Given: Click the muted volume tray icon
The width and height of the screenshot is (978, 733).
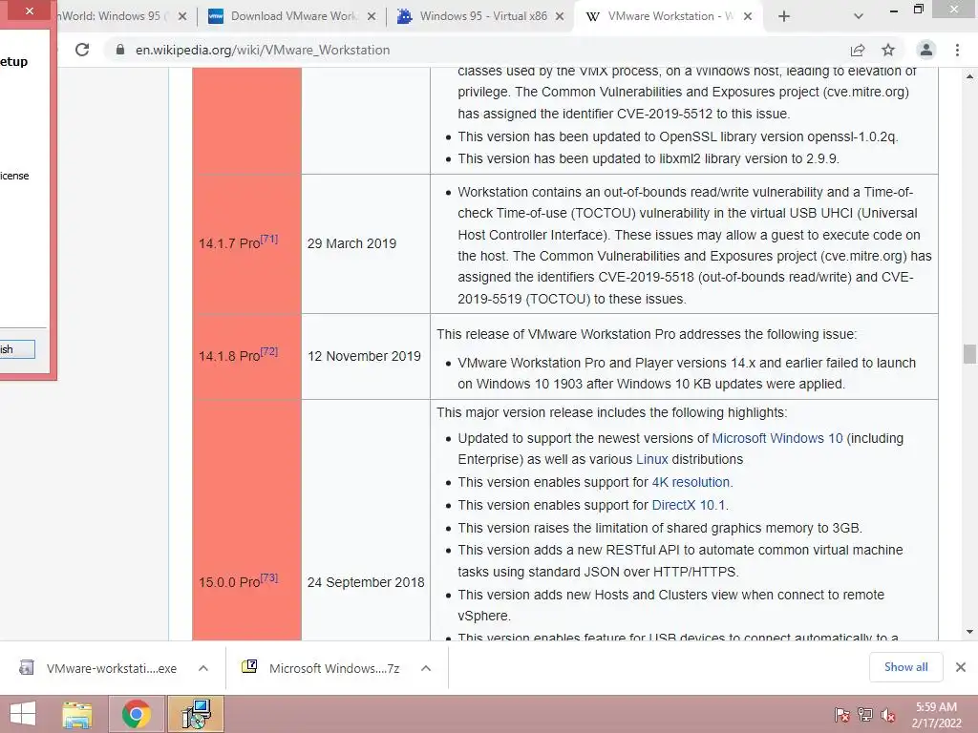Looking at the screenshot, I should (x=888, y=715).
